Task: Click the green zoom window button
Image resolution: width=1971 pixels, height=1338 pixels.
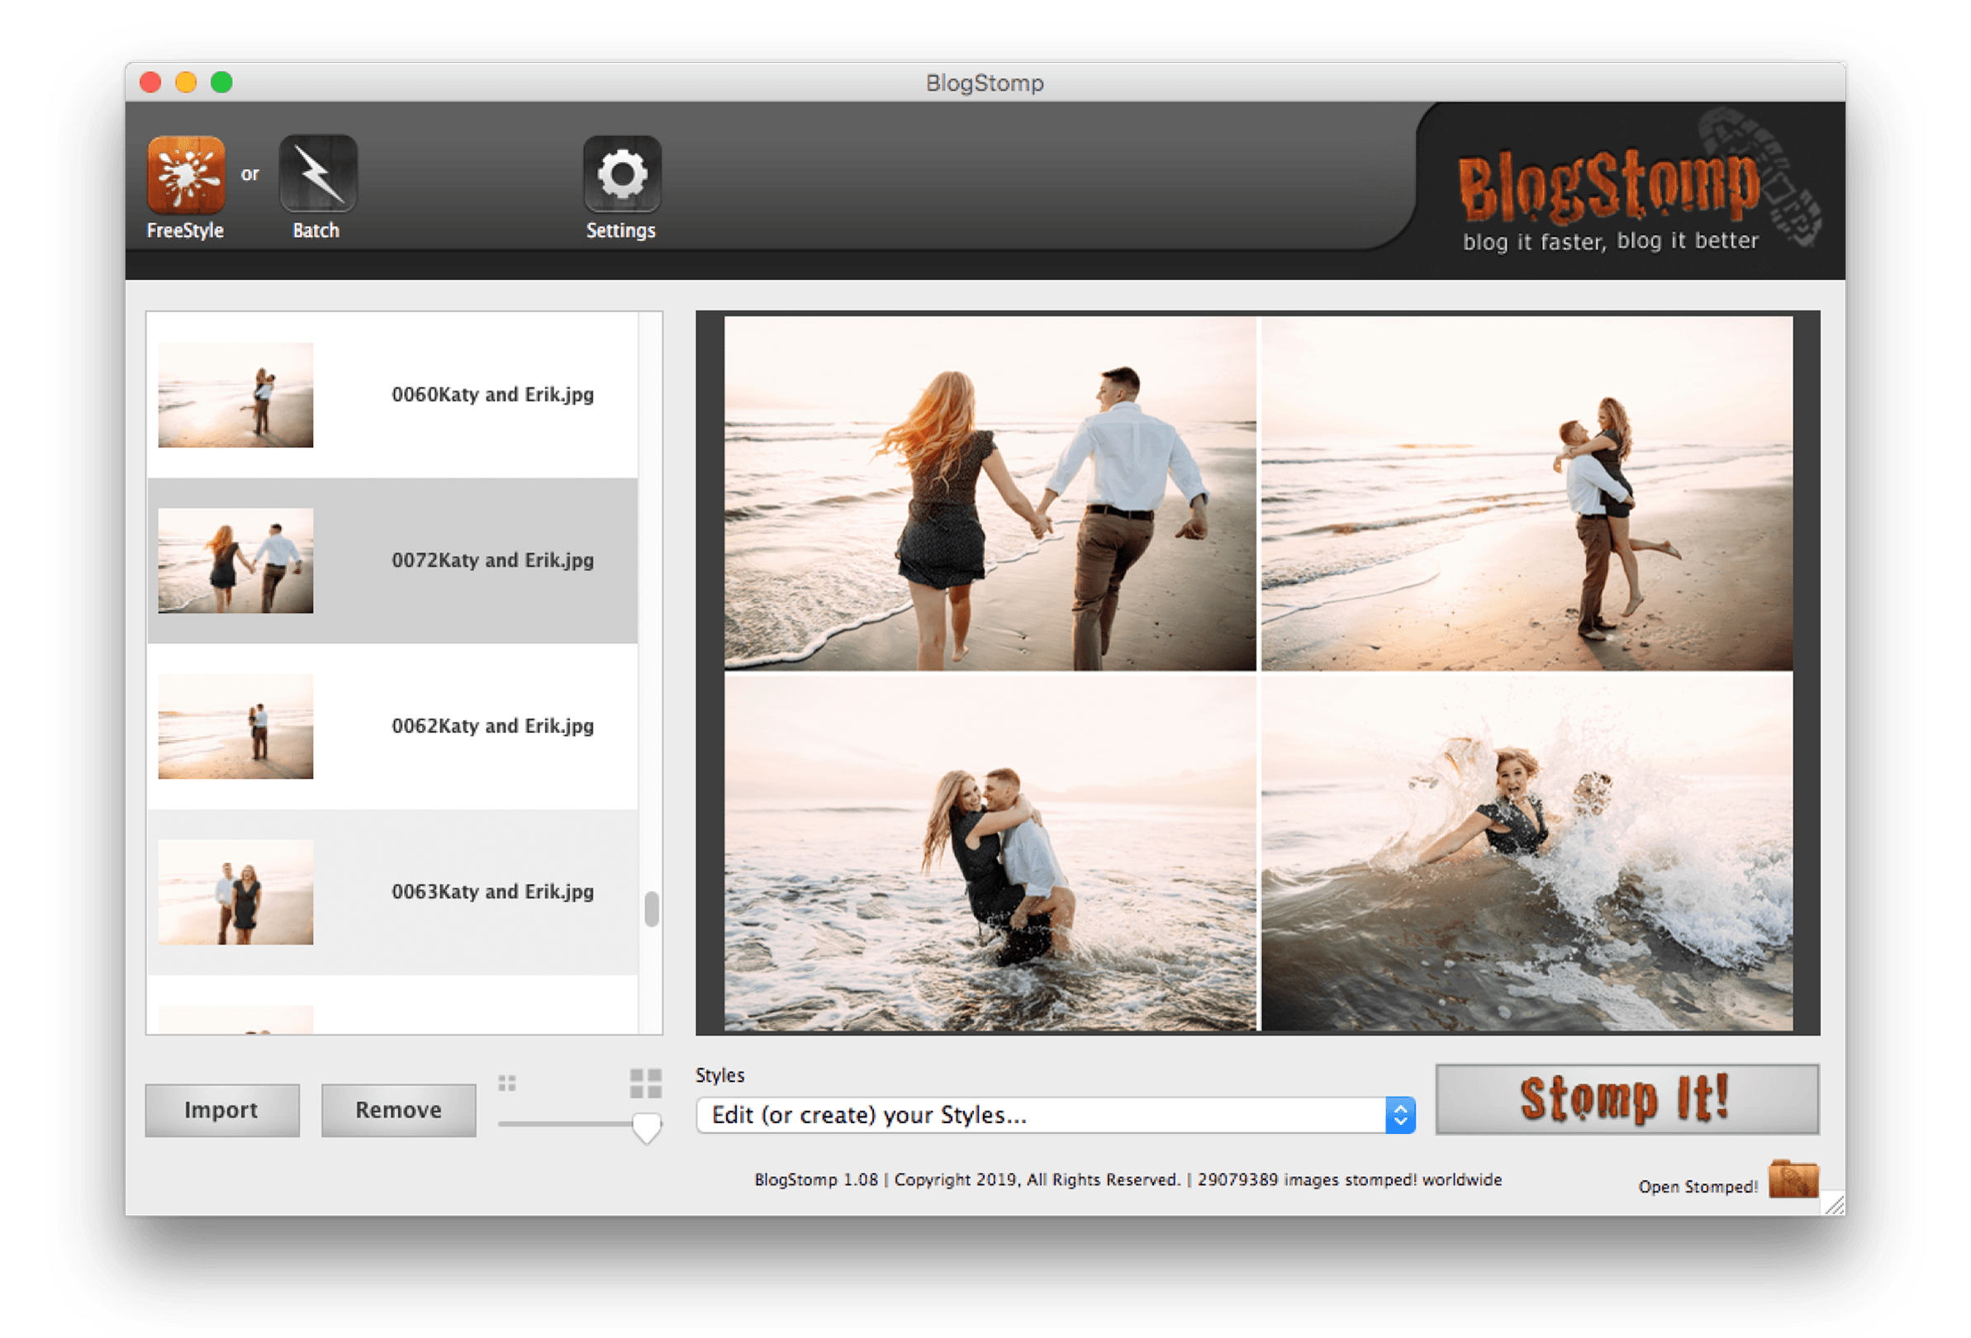Action: [222, 83]
